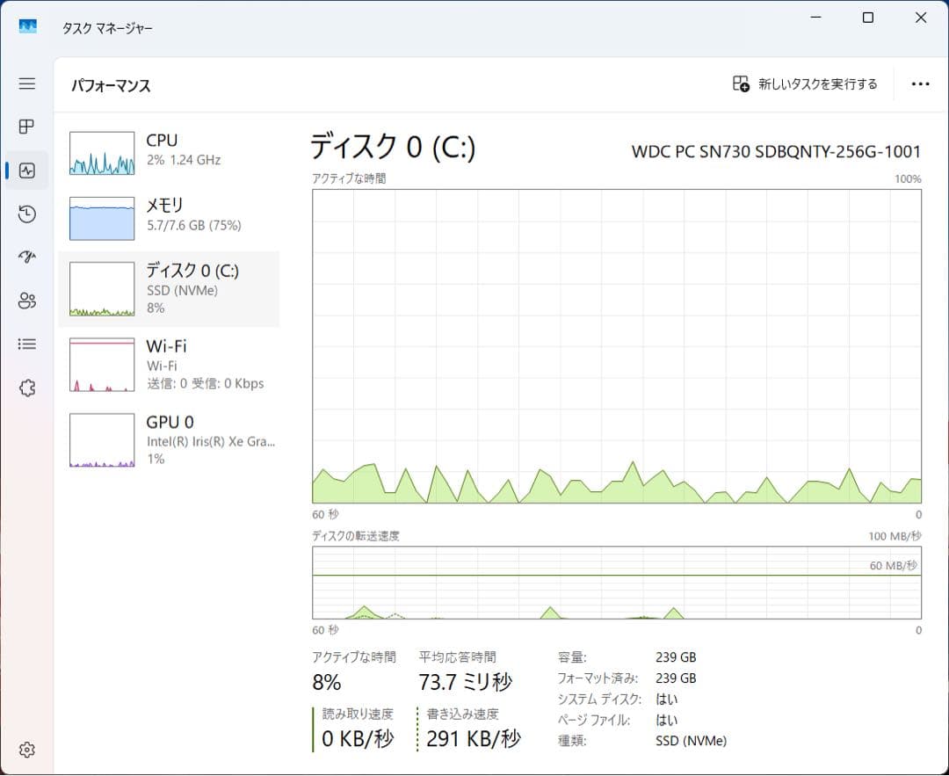The width and height of the screenshot is (949, 776).
Task: Click the new task icon next to 新しいタスクを実行する
Action: tap(741, 83)
